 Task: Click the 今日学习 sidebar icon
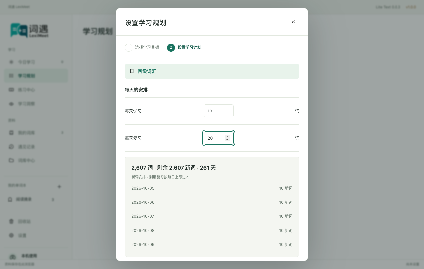pyautogui.click(x=11, y=62)
